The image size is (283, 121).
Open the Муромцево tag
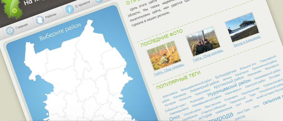pos(197,100)
